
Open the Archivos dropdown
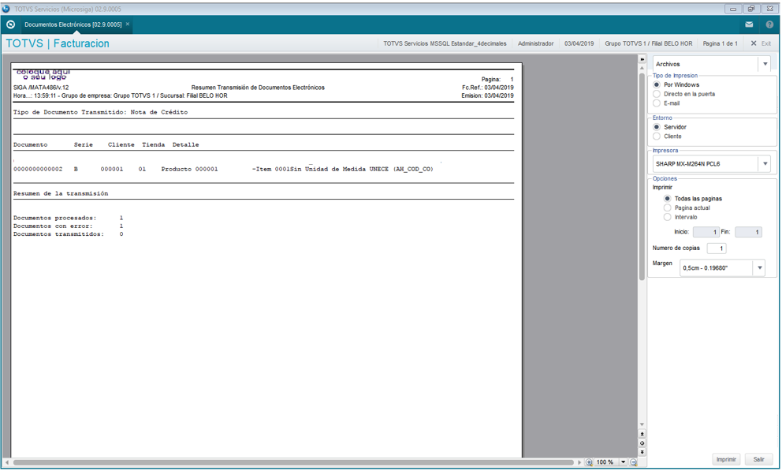click(x=765, y=64)
